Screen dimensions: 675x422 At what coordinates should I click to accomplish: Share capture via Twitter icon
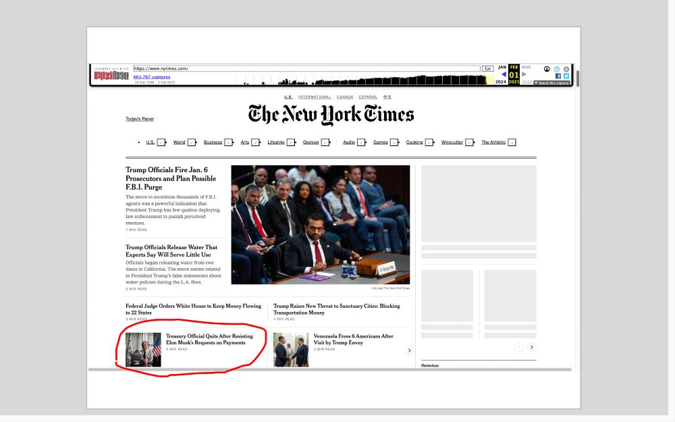pyautogui.click(x=566, y=76)
